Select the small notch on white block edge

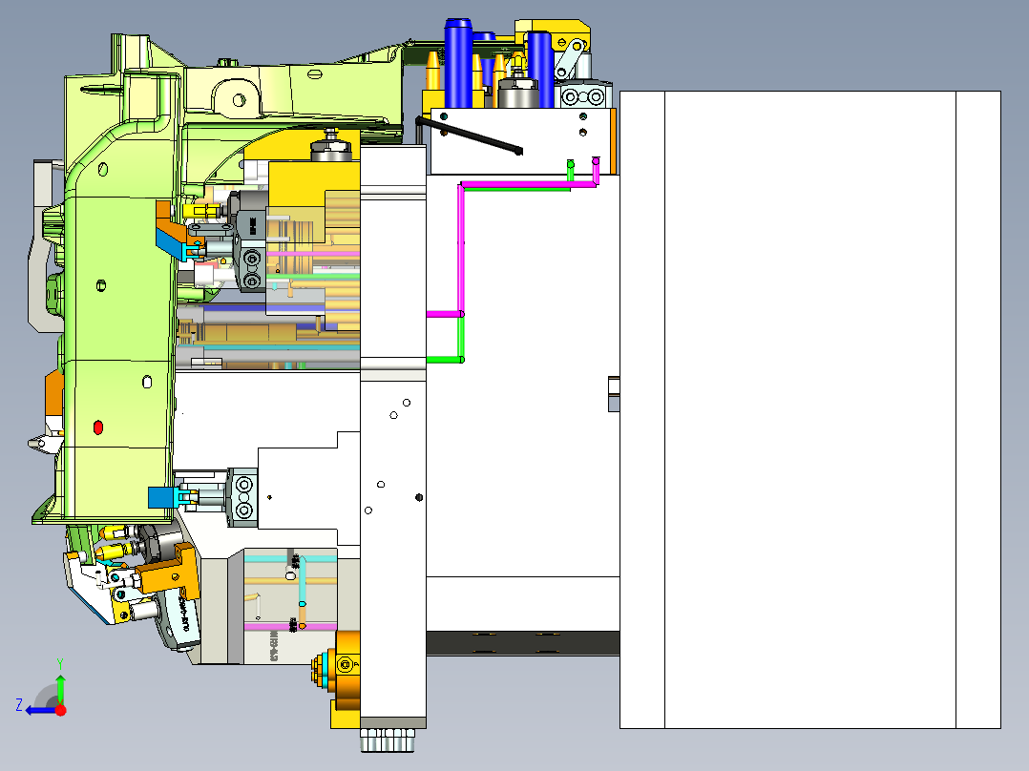(614, 394)
